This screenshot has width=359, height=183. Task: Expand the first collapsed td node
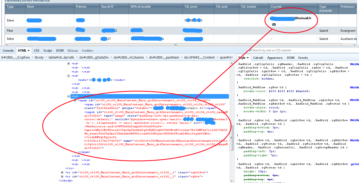[x=68, y=64]
